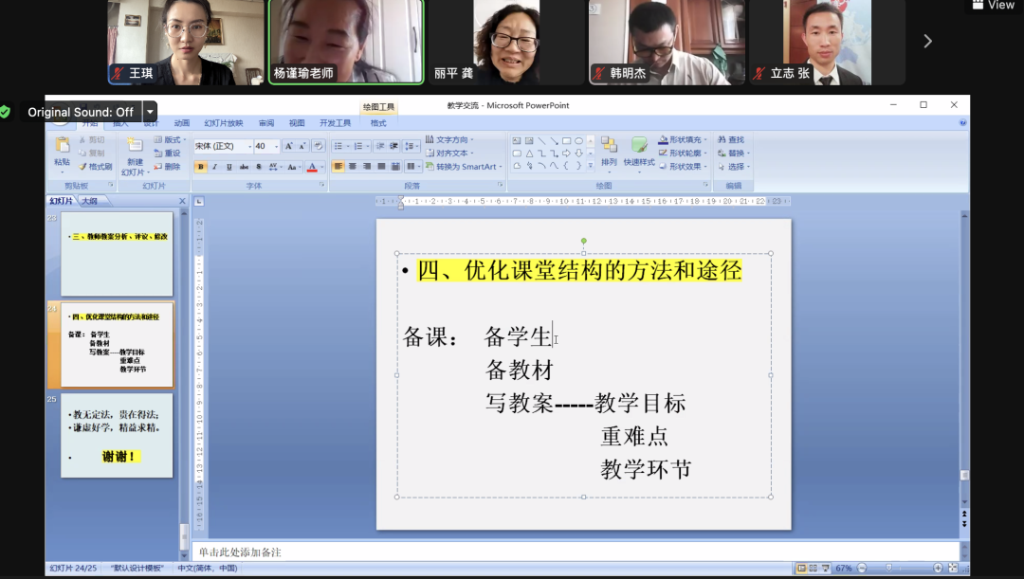
Task: Open the 幻灯片放映 slide show tab
Action: [x=224, y=123]
